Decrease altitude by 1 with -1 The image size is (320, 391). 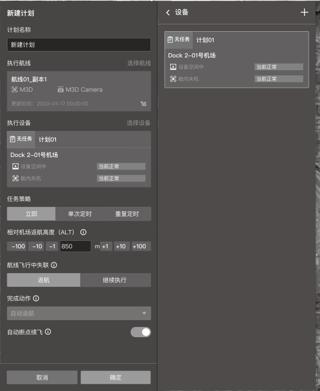pyautogui.click(x=52, y=246)
